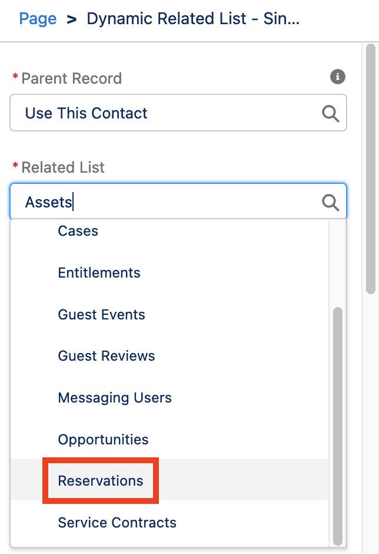Open the Parent Record combo box

click(x=178, y=113)
